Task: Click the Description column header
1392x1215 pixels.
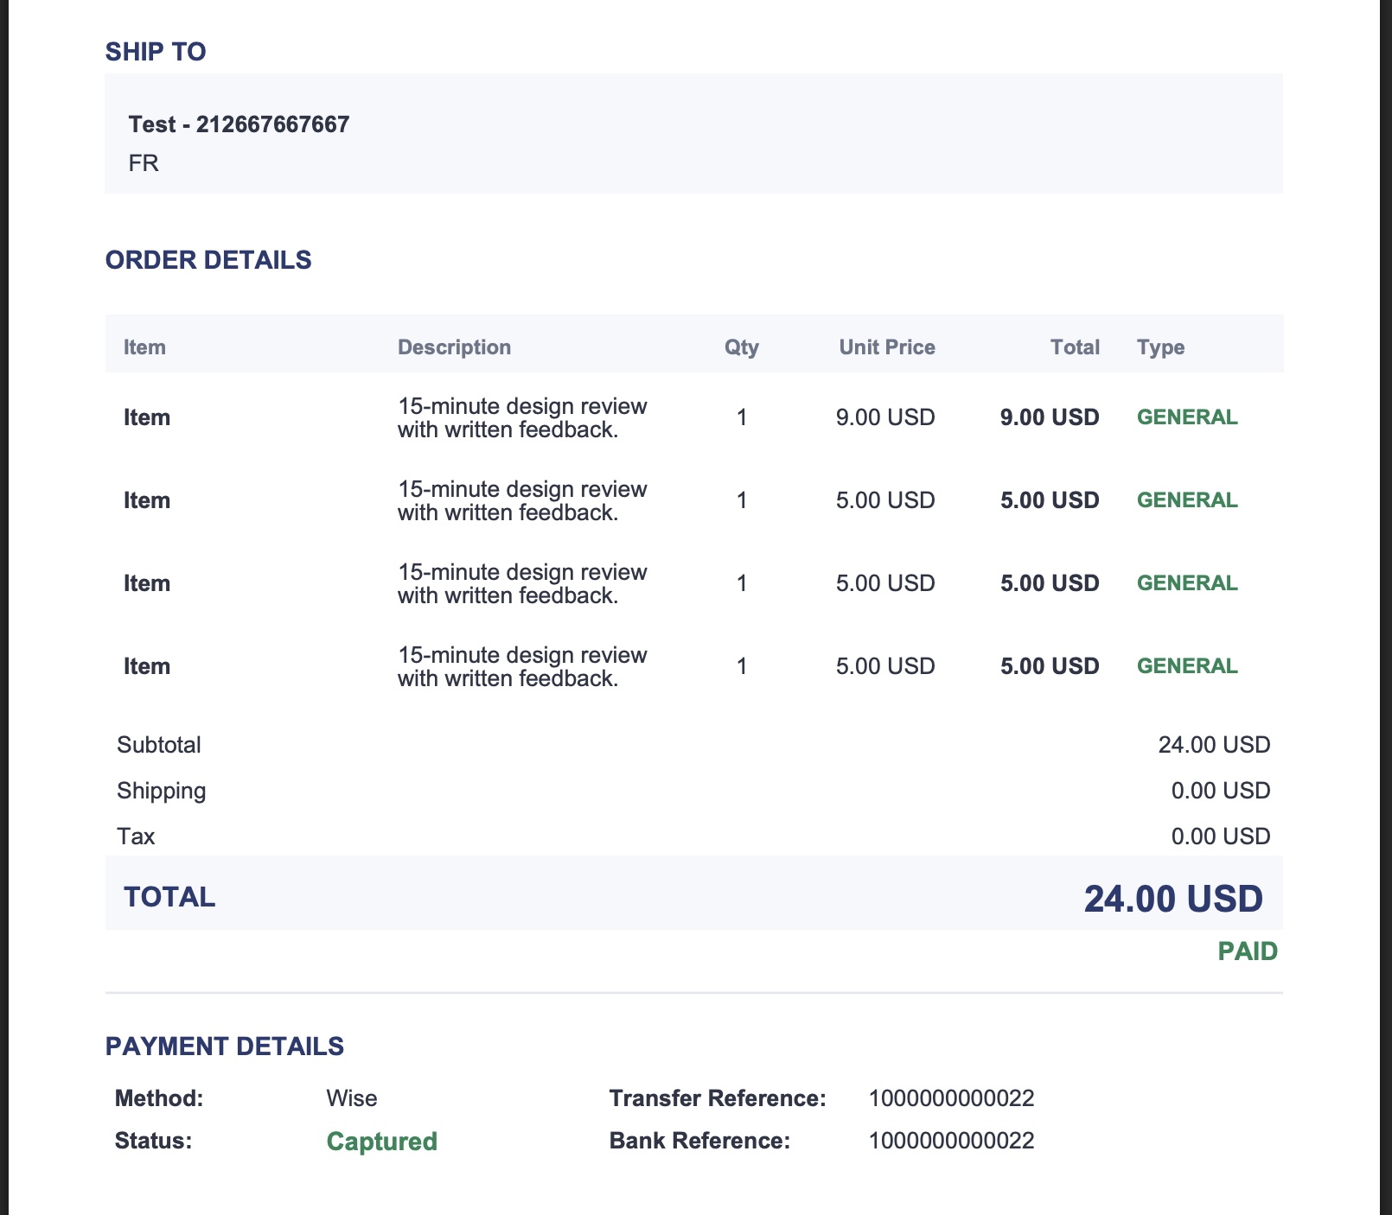Action: pos(454,347)
